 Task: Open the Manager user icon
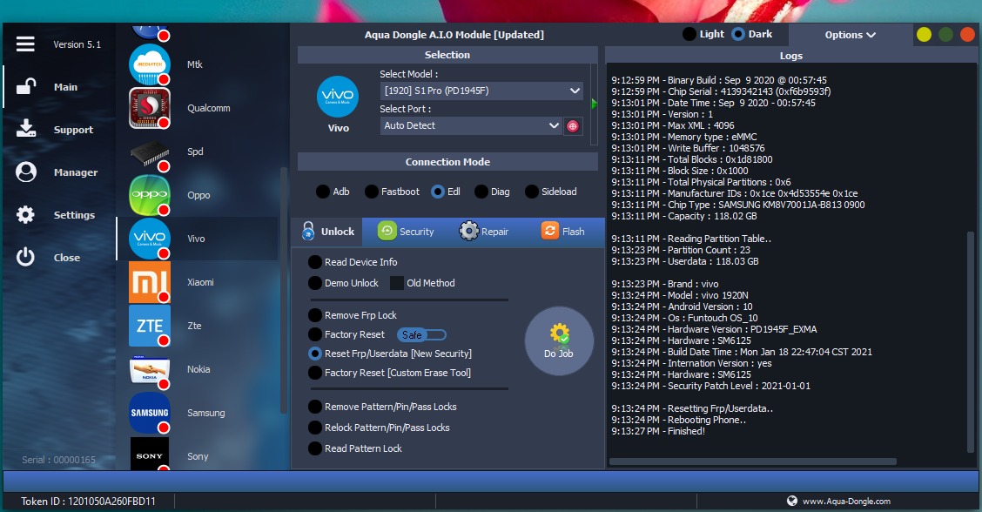click(x=25, y=172)
